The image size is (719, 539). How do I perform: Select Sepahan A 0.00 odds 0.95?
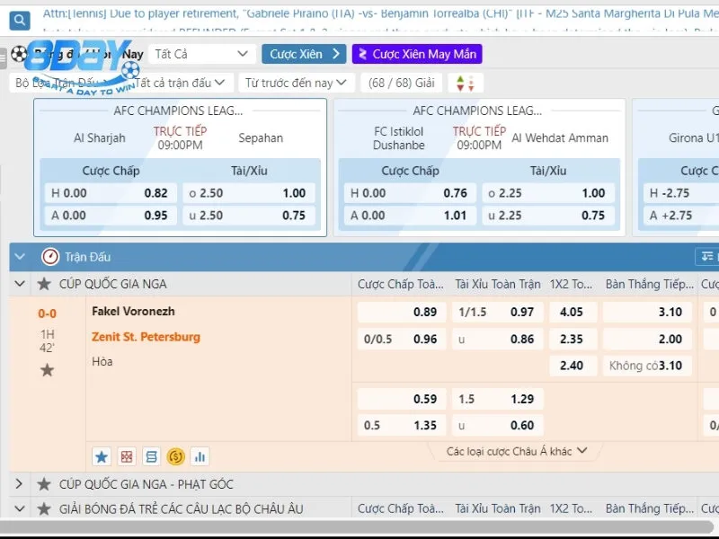click(x=111, y=215)
